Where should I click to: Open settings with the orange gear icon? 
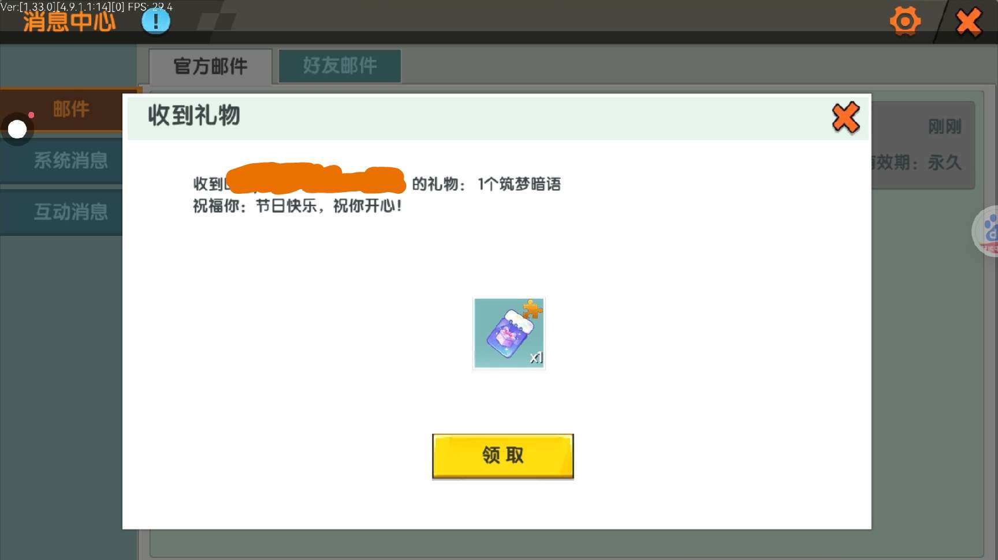(905, 22)
